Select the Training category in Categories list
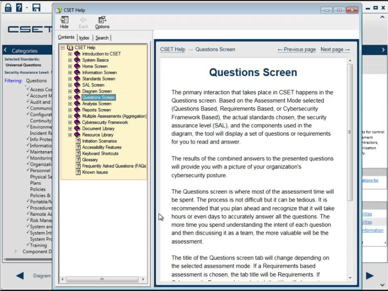Viewport: 388px width, 291px height. pyautogui.click(x=38, y=245)
